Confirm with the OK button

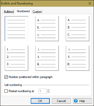[x=40, y=101]
